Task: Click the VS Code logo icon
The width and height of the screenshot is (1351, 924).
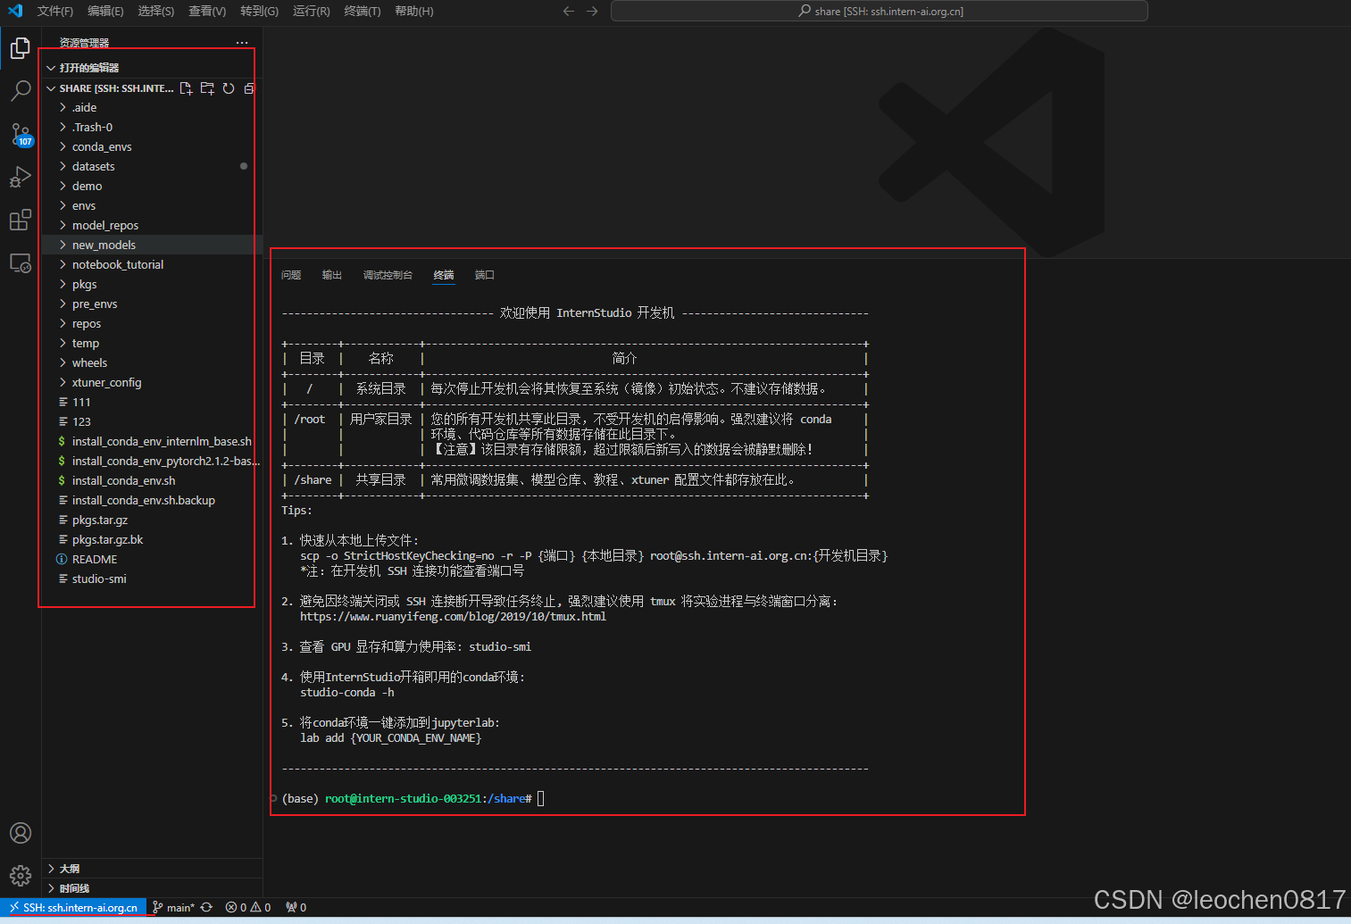Action: [x=15, y=11]
